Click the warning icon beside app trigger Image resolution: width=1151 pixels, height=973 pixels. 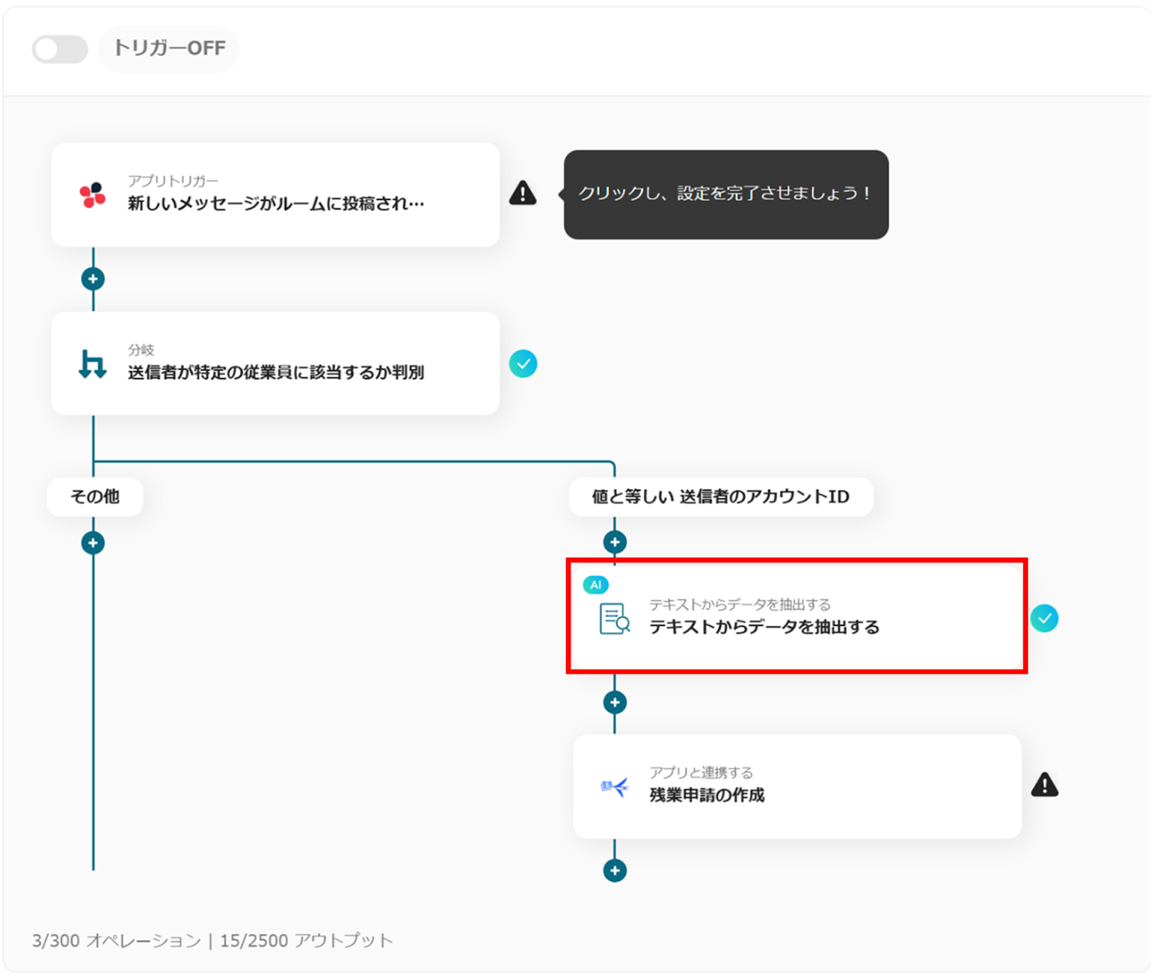(523, 193)
